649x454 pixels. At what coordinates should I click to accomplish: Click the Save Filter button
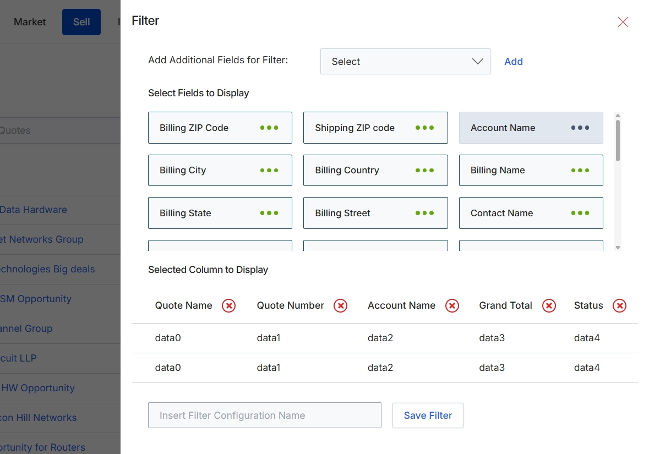coord(428,415)
